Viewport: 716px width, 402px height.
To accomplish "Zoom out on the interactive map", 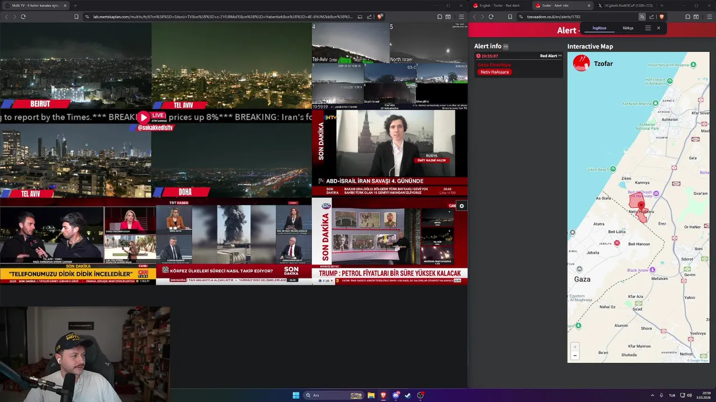I will click(x=574, y=355).
